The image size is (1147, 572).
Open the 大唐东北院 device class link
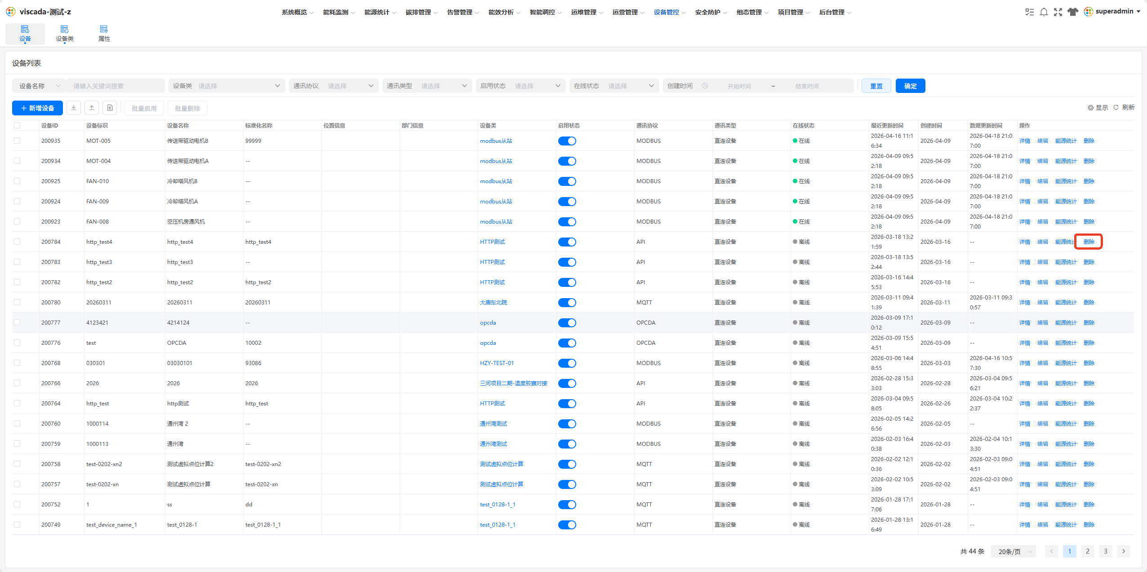click(493, 303)
